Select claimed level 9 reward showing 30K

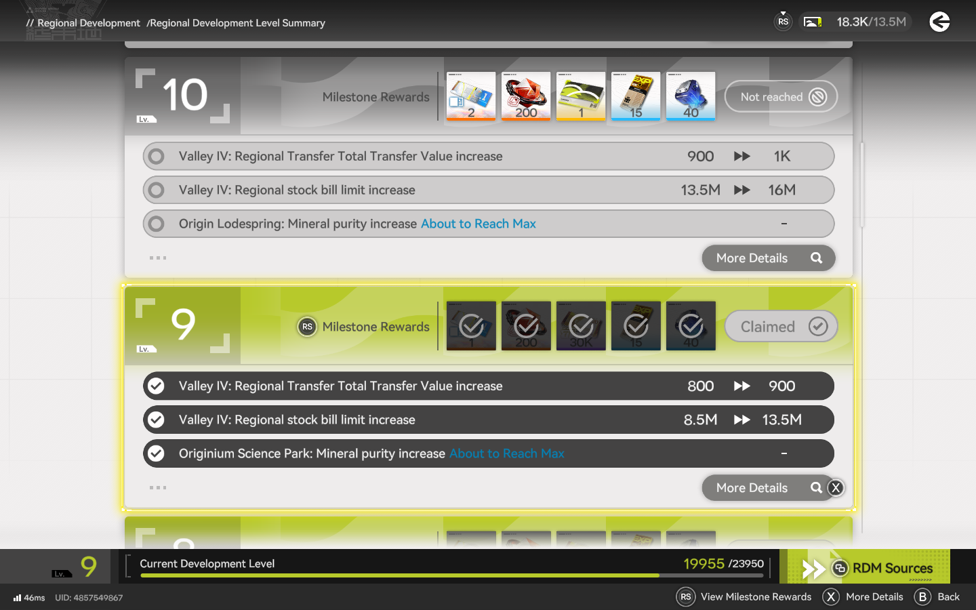click(x=581, y=326)
